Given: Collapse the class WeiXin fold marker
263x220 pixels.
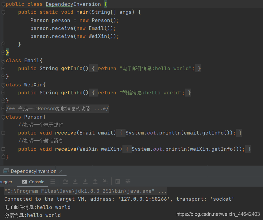Looking at the screenshot, I should (x=3, y=85).
